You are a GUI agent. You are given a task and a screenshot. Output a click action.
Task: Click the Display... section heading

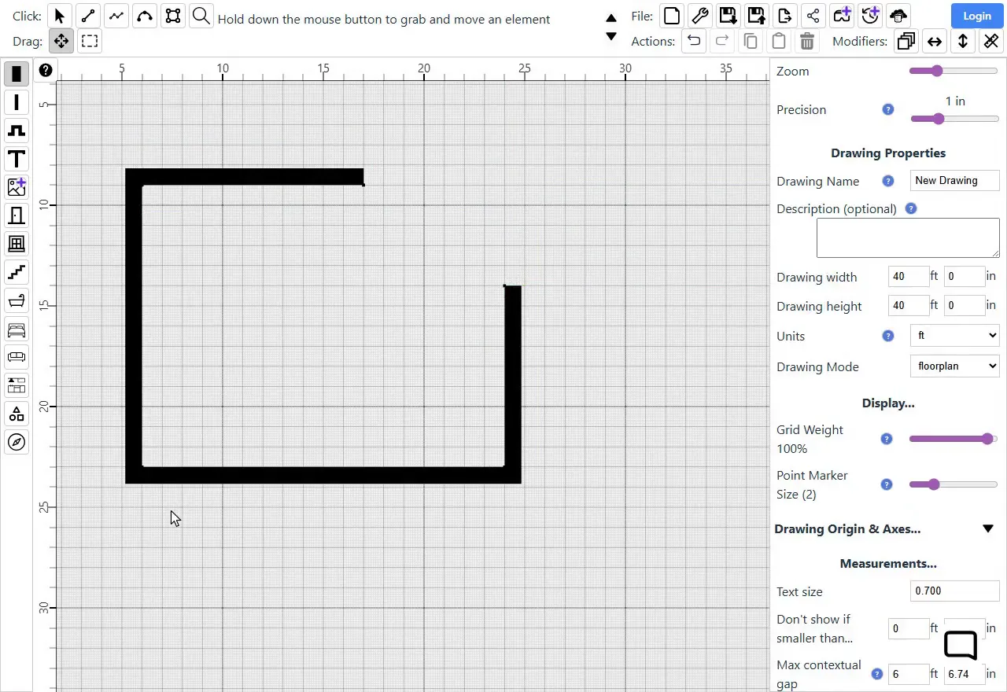click(x=888, y=403)
